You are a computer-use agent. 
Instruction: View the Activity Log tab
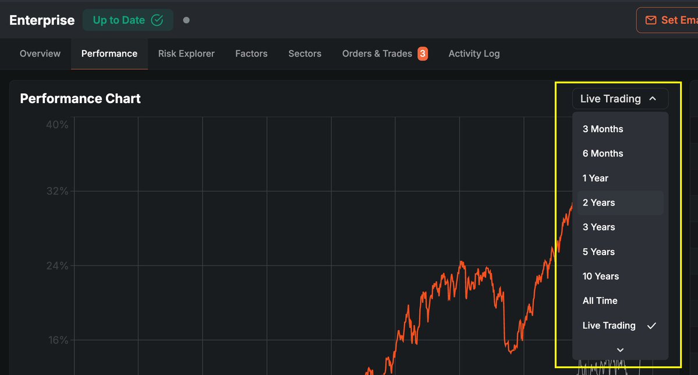coord(474,54)
